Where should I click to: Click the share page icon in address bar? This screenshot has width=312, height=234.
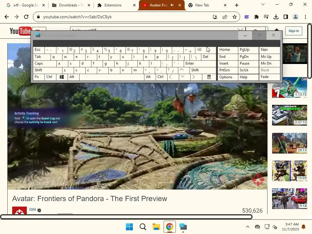tap(225, 17)
